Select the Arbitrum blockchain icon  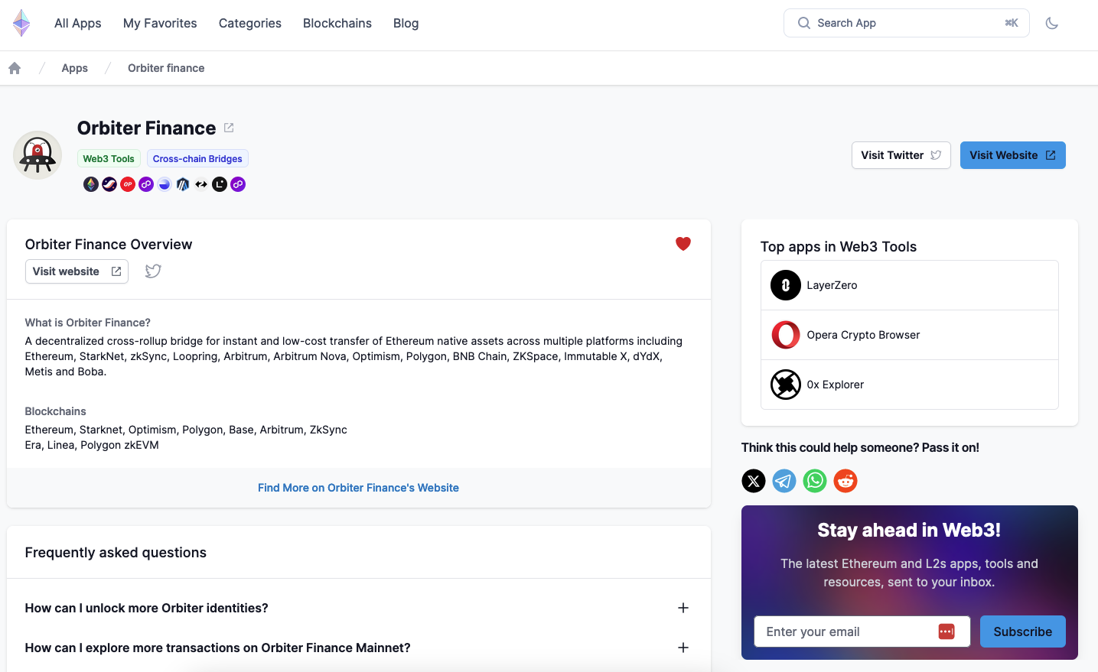(x=183, y=184)
